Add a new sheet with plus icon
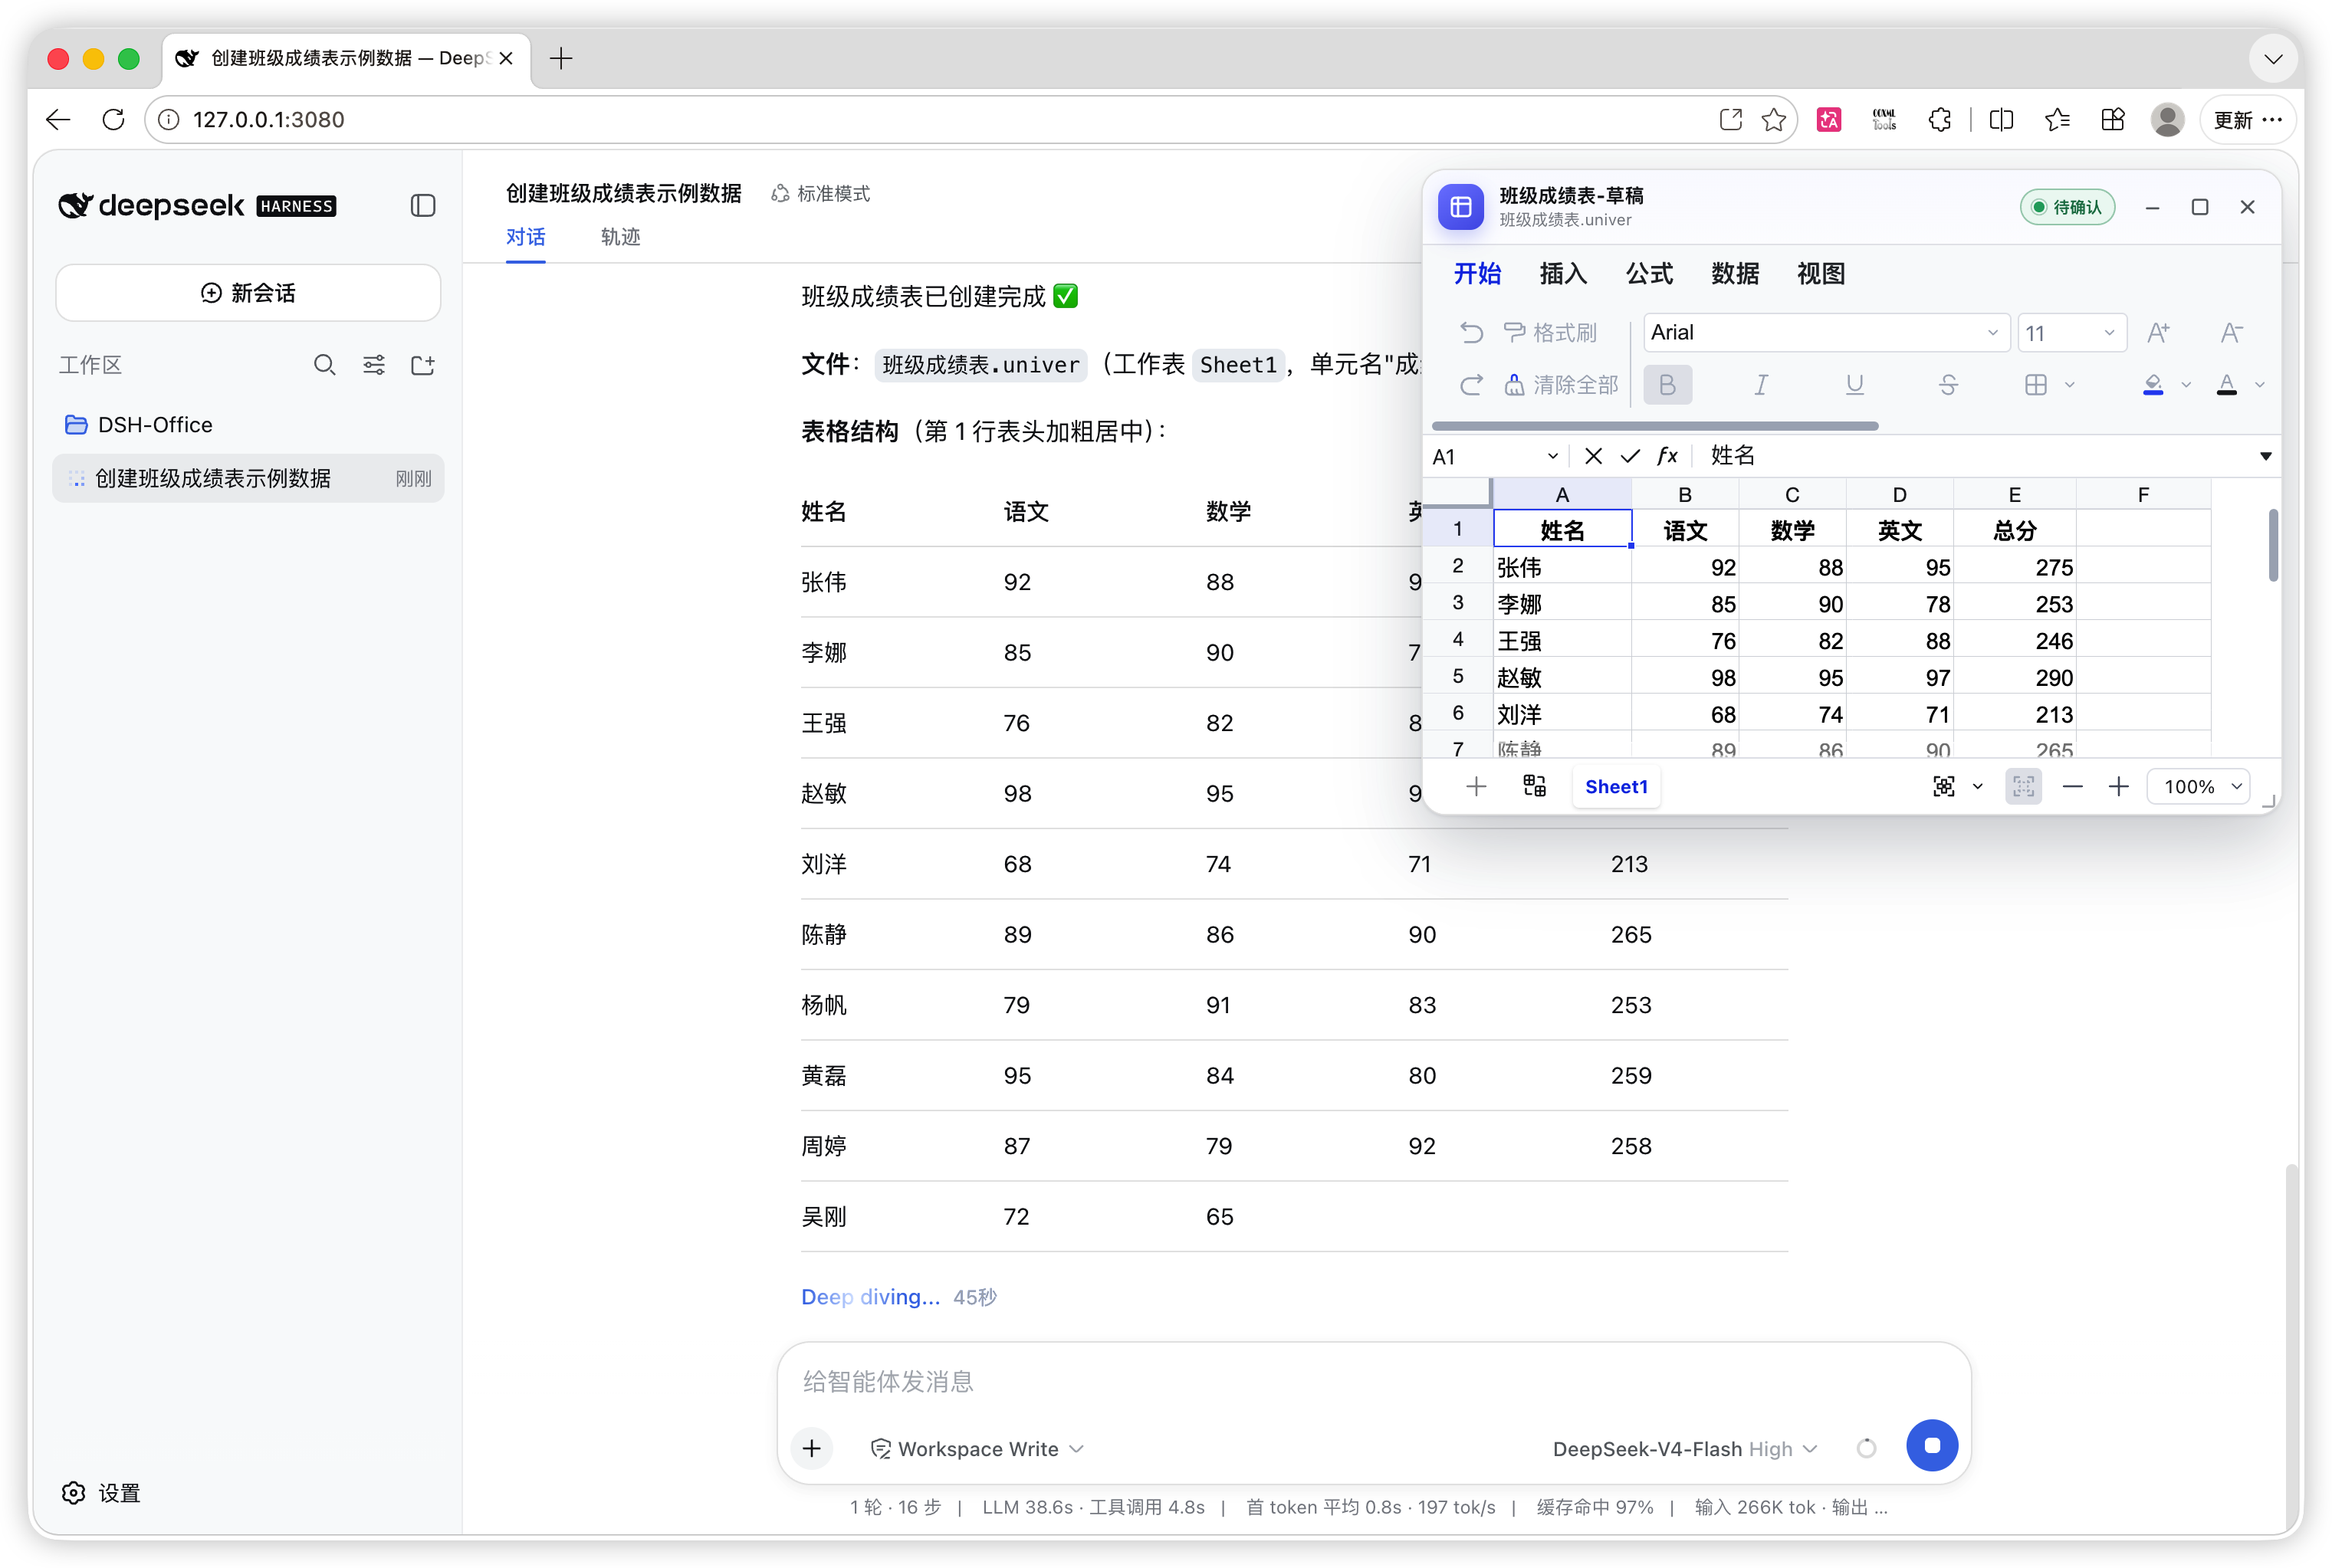2332x1568 pixels. (1476, 787)
